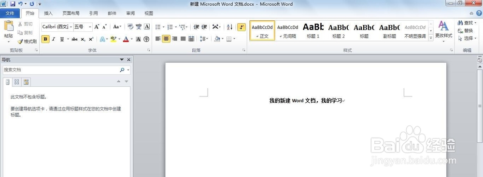Shrink font size with the small A icon
This screenshot has width=483, height=177.
[x=104, y=27]
